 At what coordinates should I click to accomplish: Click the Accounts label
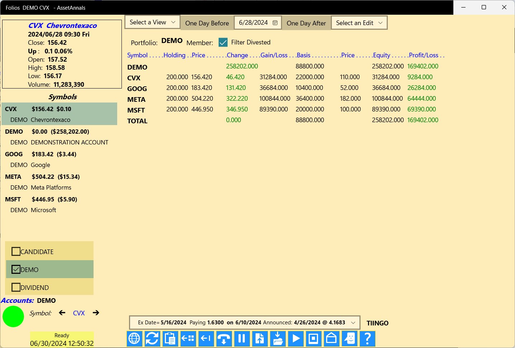(x=18, y=301)
